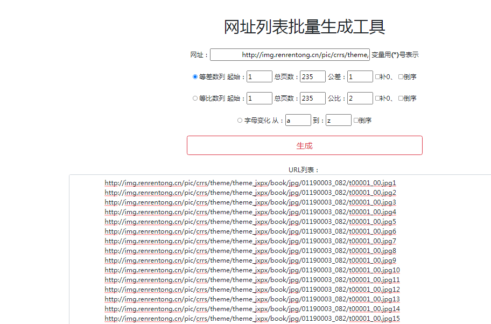The image size is (491, 324).
Task: Open the generated URL ending in jpg5
Action: pos(249,221)
